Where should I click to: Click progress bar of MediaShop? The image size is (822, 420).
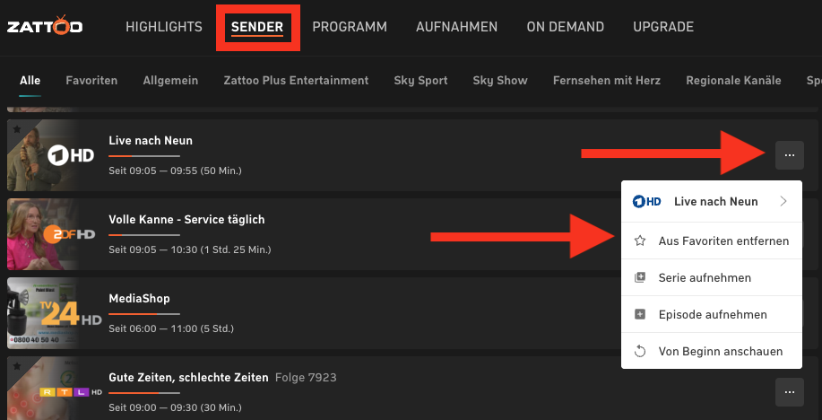[x=144, y=314]
